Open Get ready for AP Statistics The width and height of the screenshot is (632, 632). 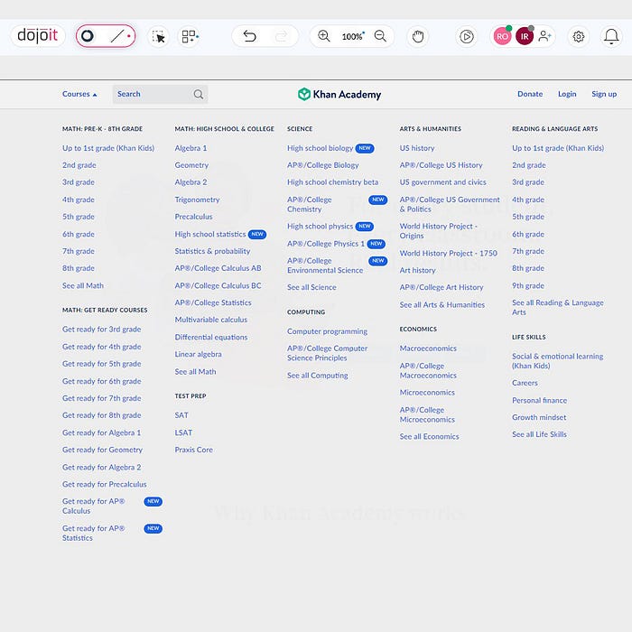pyautogui.click(x=94, y=534)
